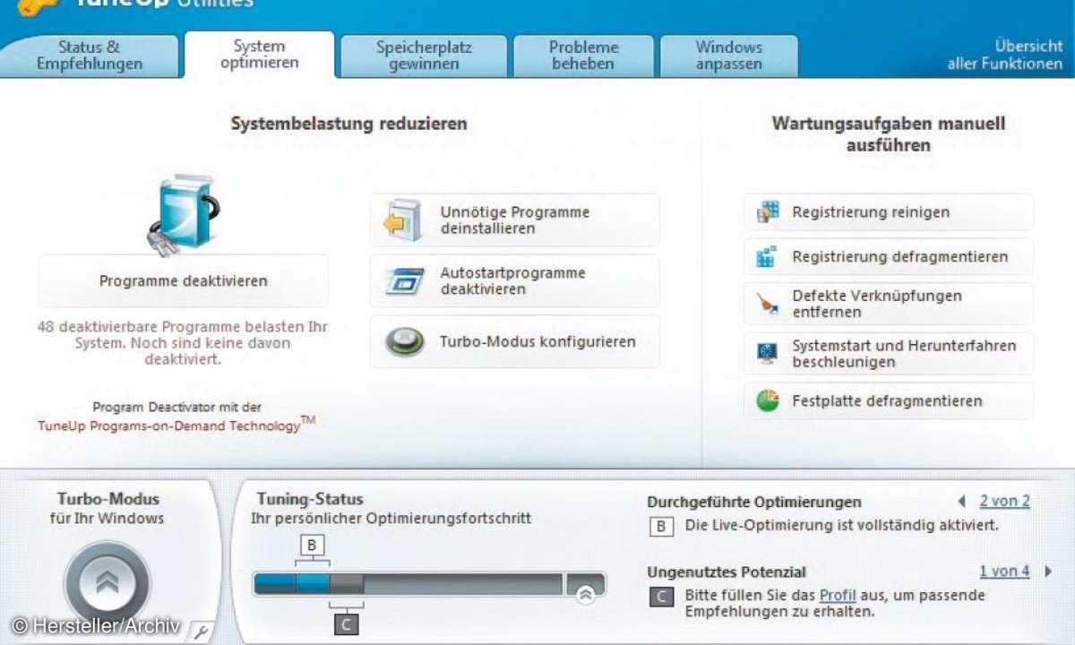
Task: Open Systemstart und Herunterfahren beschleunigen
Action: coord(889,354)
